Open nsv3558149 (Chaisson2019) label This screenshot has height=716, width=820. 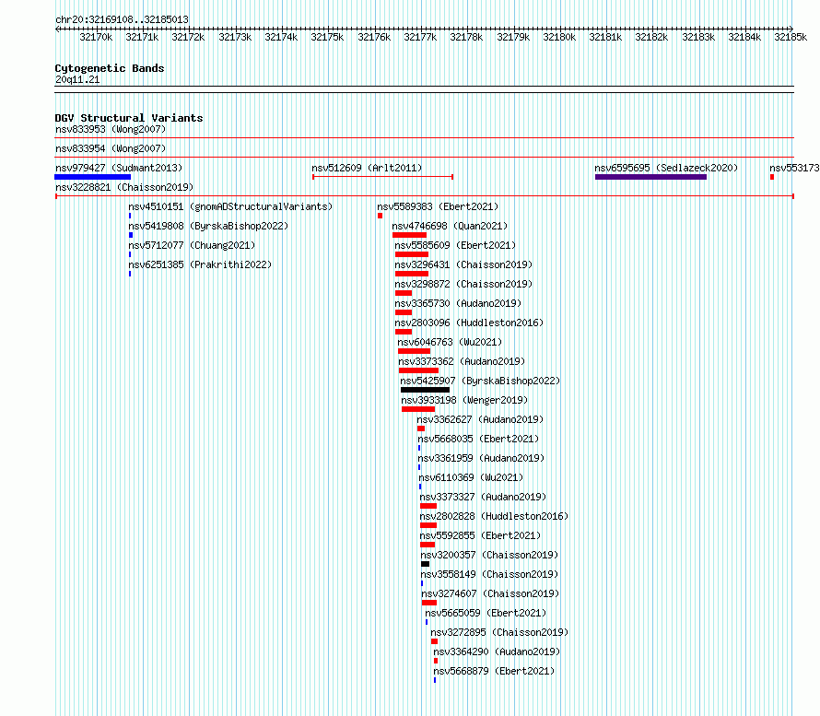click(x=489, y=574)
